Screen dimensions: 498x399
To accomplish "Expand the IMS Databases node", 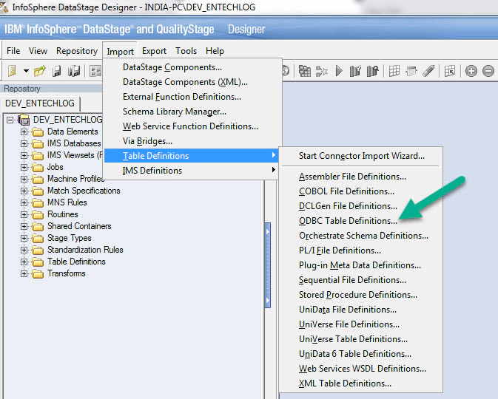I will (24, 143).
